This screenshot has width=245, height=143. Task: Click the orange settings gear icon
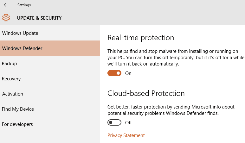(x=6, y=18)
